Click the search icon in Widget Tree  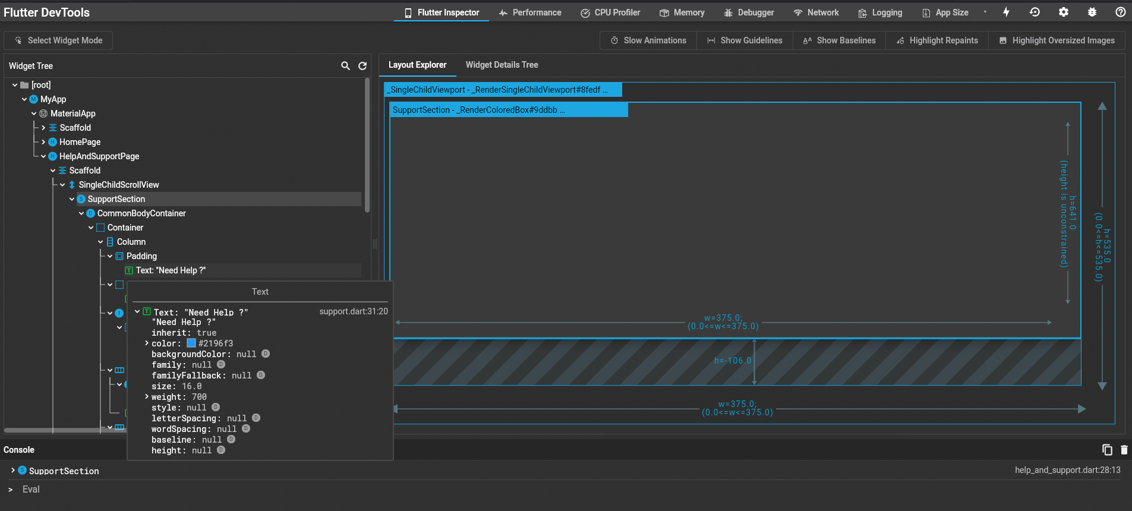pos(345,66)
